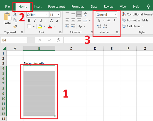Toggle Wrap Text icon
Viewport: 153px width, 121px height.
85,14
